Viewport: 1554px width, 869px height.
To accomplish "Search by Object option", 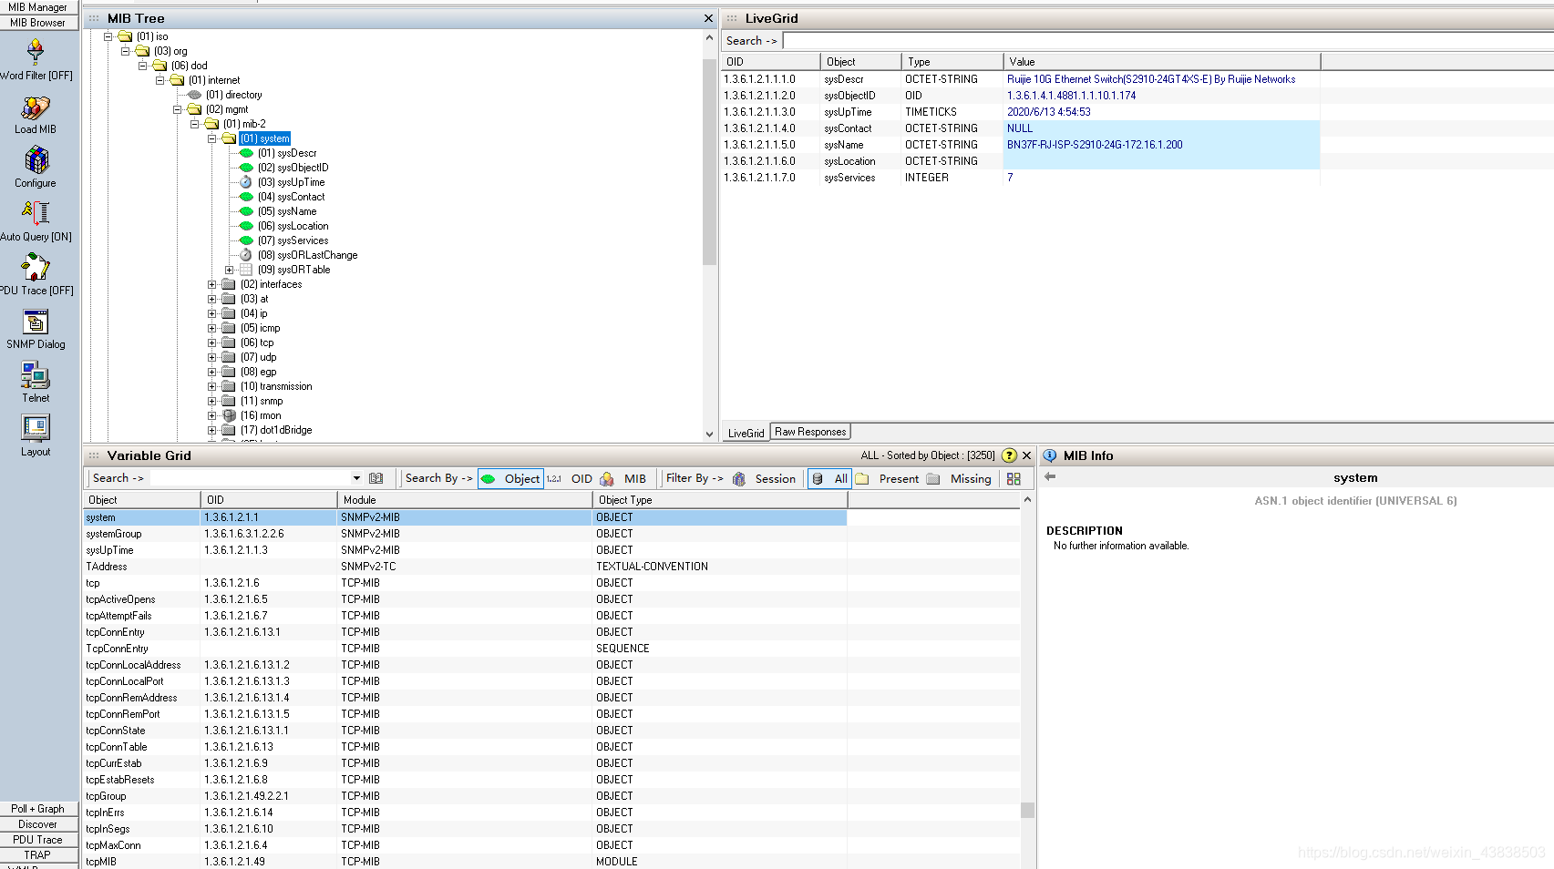I will pyautogui.click(x=511, y=478).
